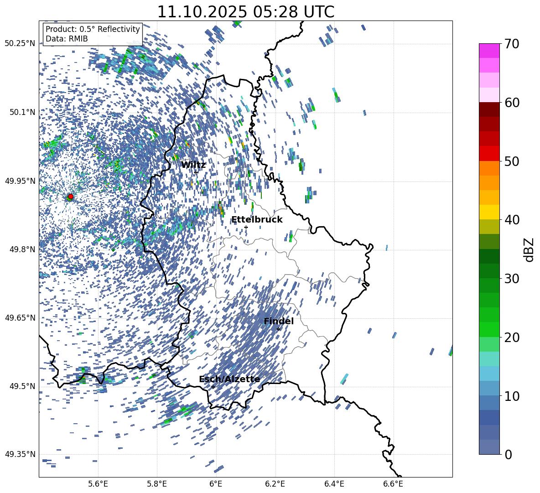The width and height of the screenshot is (540, 493).
Task: Click the dark red swatch just below 60 dBZ
Action: 489,109
